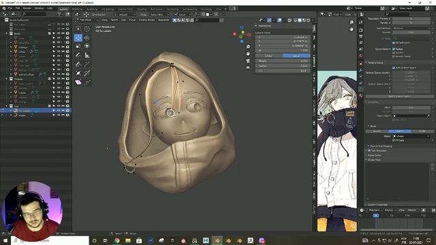Select the Select Box tool
Screen dimensions: 436x245
click(78, 29)
